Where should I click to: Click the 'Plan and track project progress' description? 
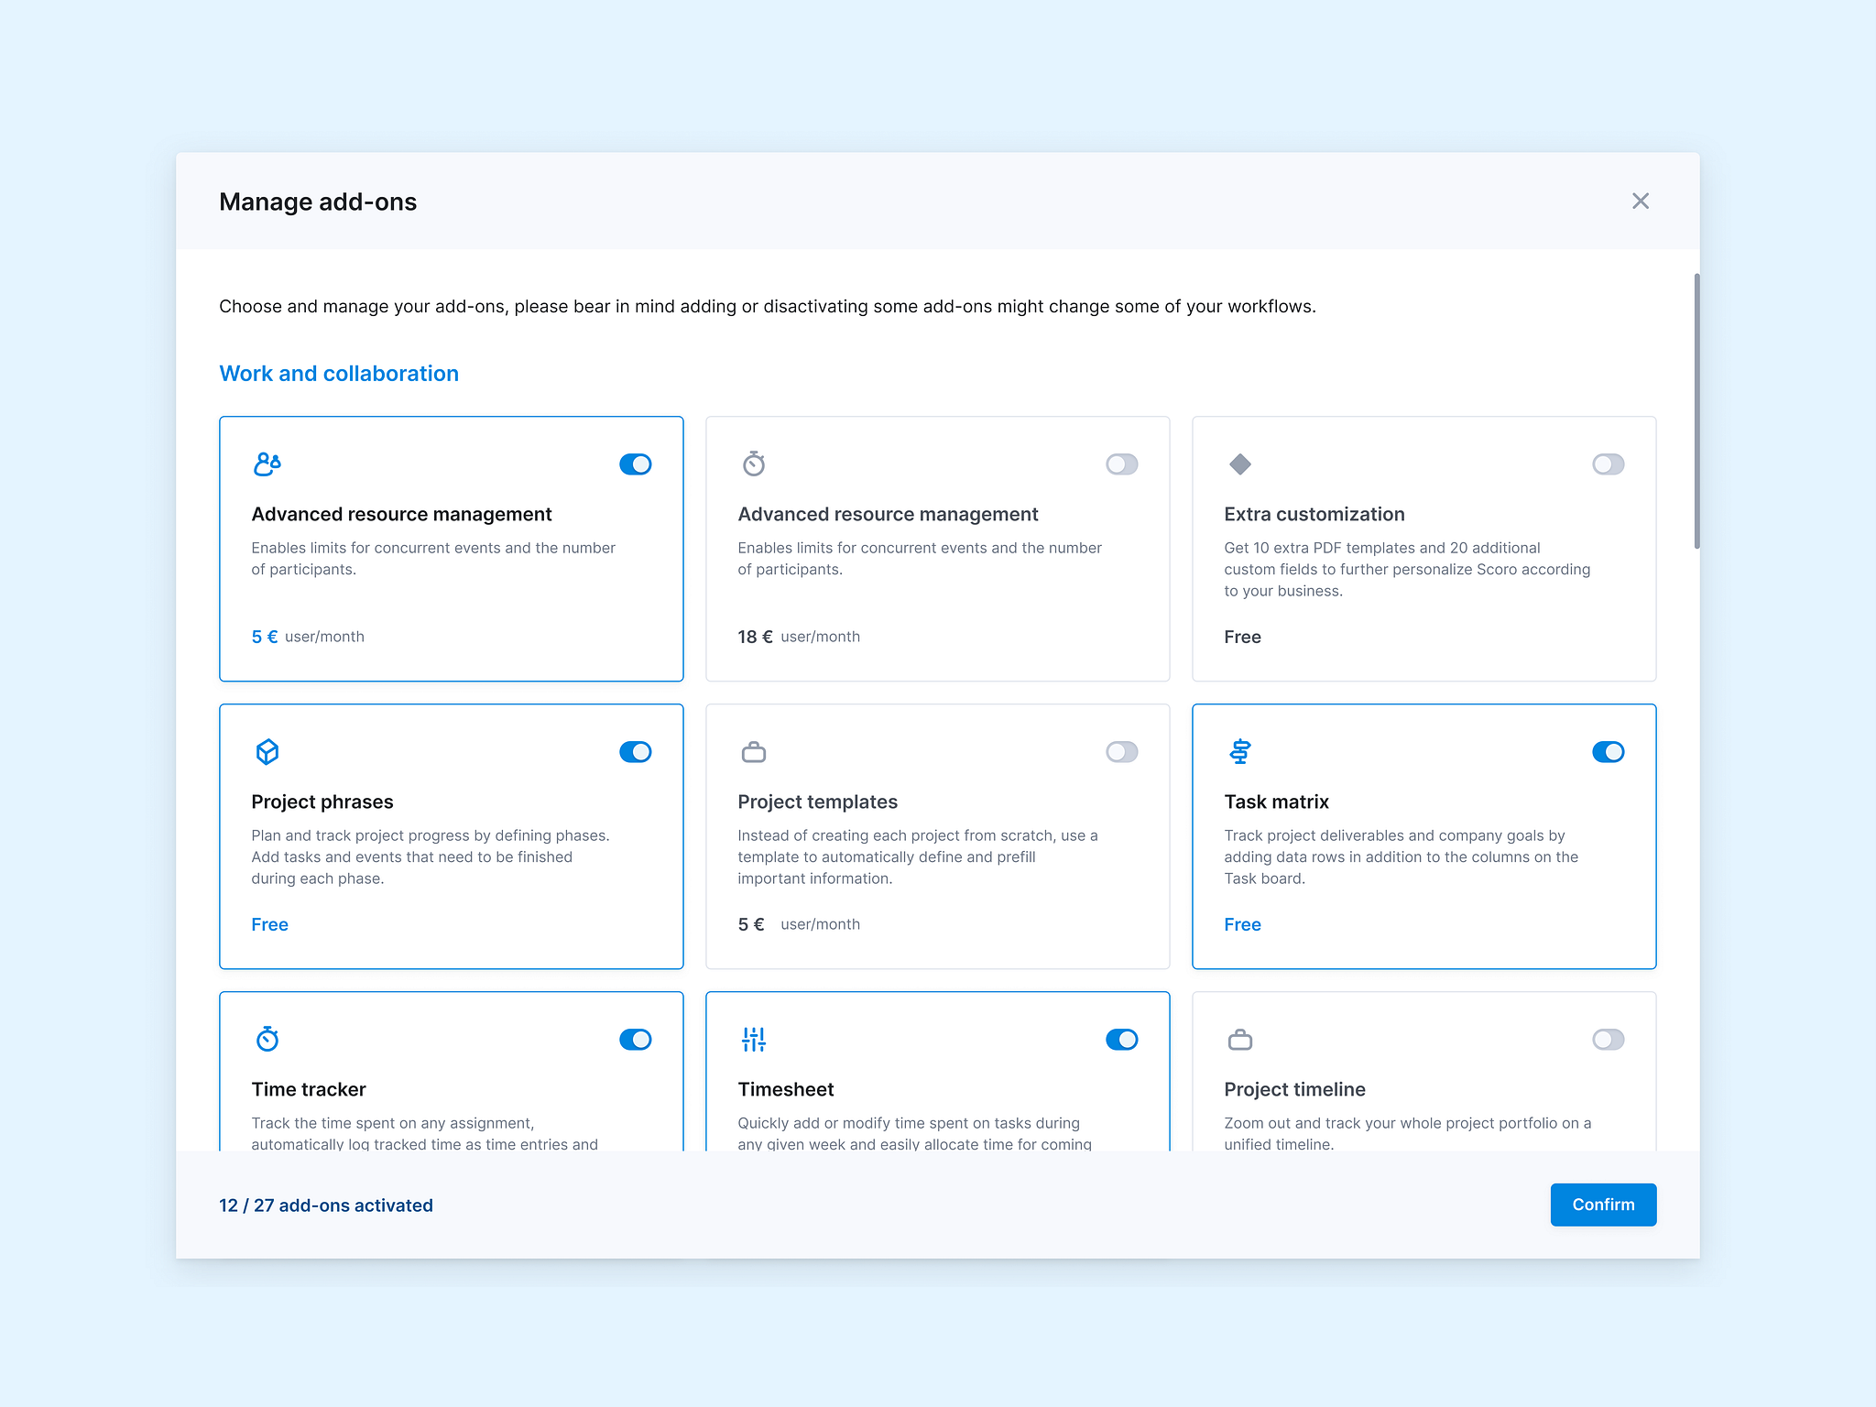coord(431,856)
